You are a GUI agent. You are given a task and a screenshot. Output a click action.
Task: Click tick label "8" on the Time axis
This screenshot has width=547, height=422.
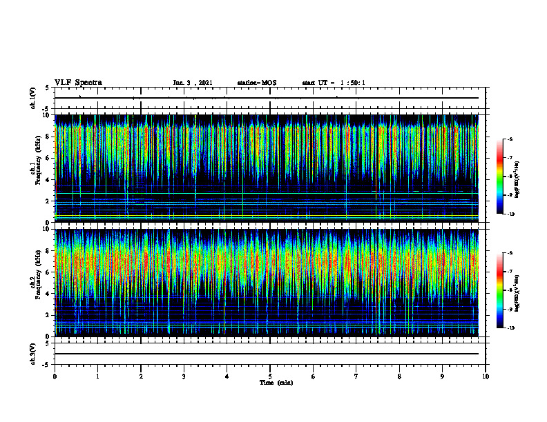click(399, 376)
